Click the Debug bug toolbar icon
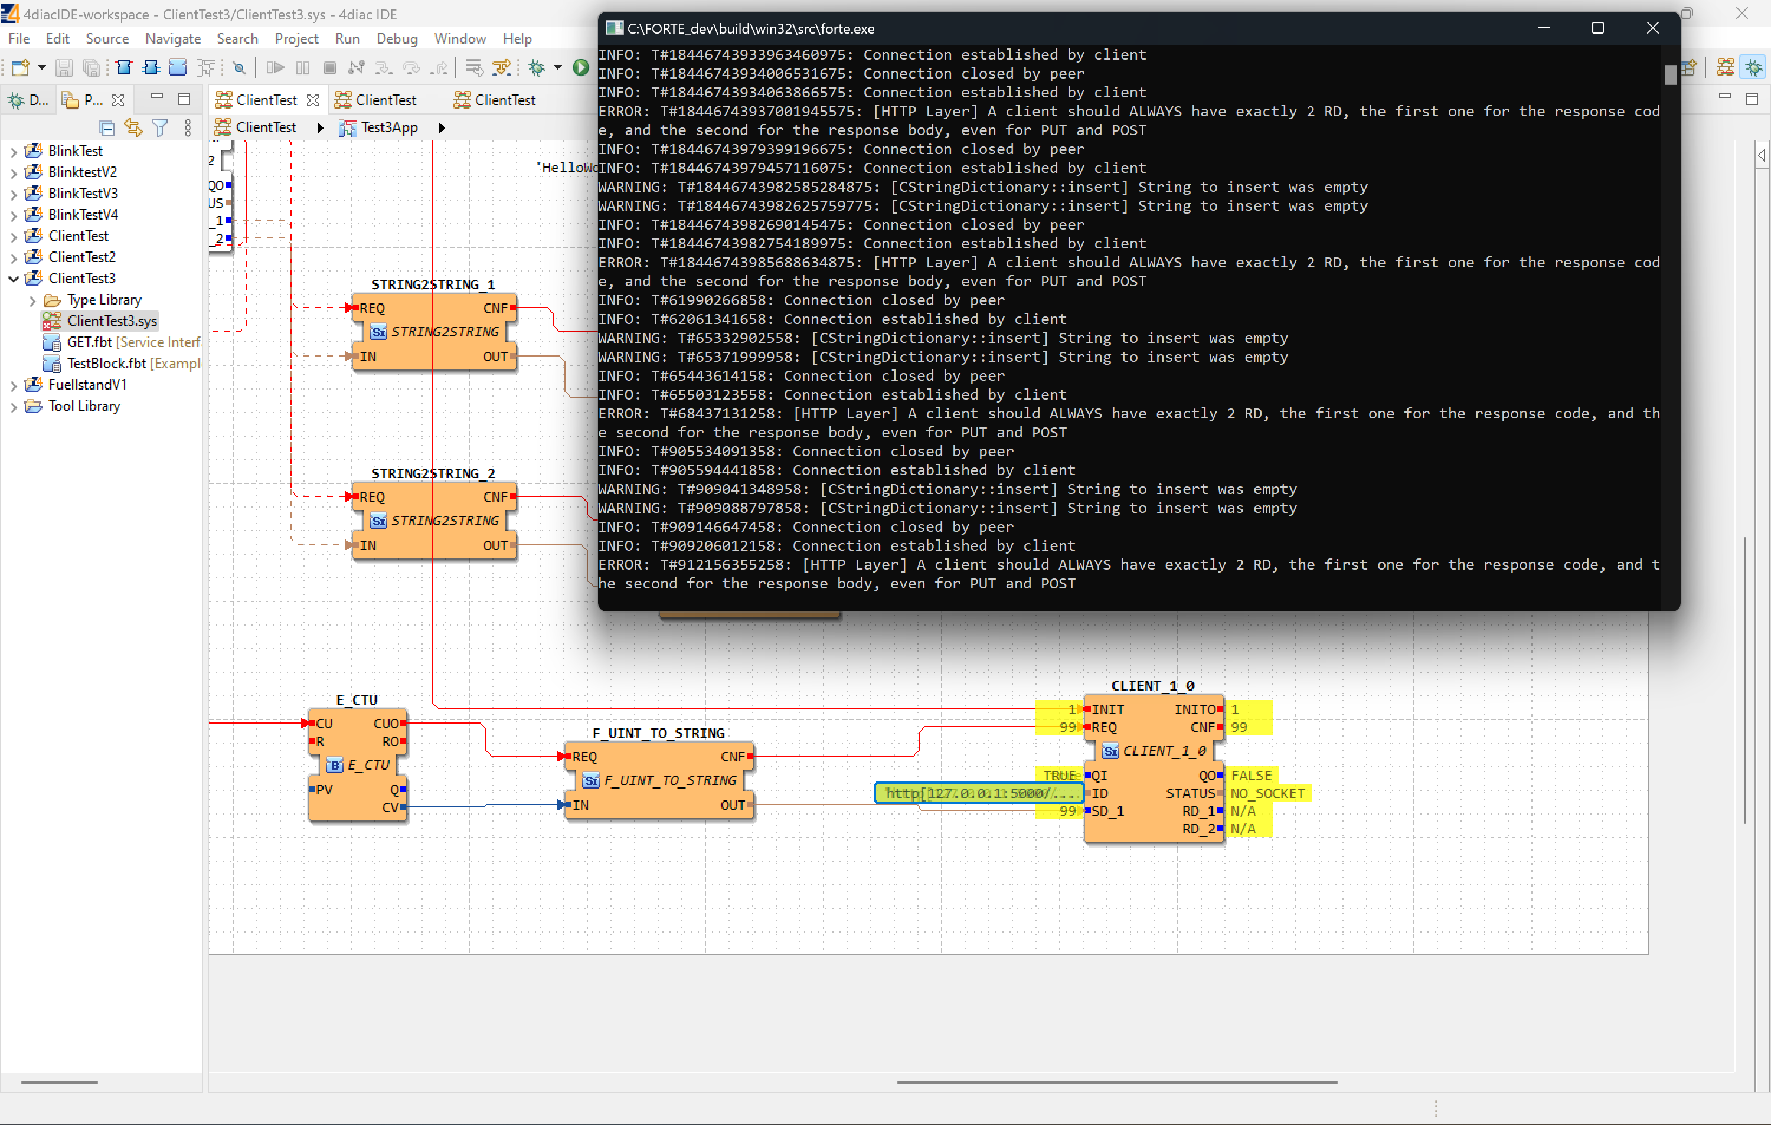The height and width of the screenshot is (1125, 1771). [x=537, y=68]
